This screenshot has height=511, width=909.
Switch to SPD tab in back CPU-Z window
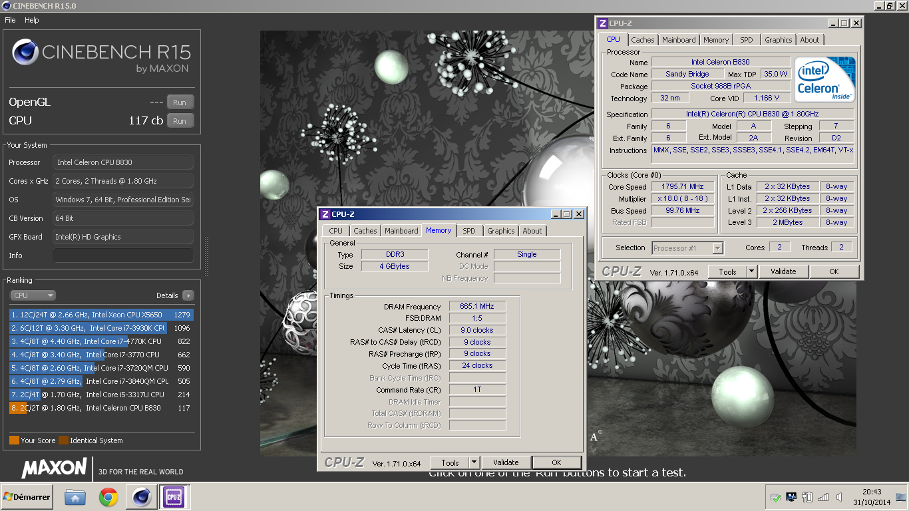[x=747, y=40]
